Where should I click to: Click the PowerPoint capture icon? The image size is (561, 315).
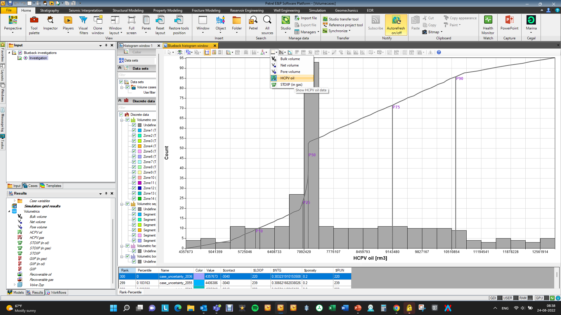pyautogui.click(x=509, y=20)
